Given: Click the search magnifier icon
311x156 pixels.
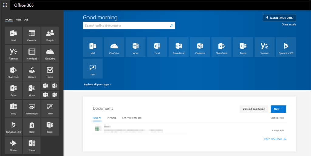Looking at the screenshot, I should 172,26.
